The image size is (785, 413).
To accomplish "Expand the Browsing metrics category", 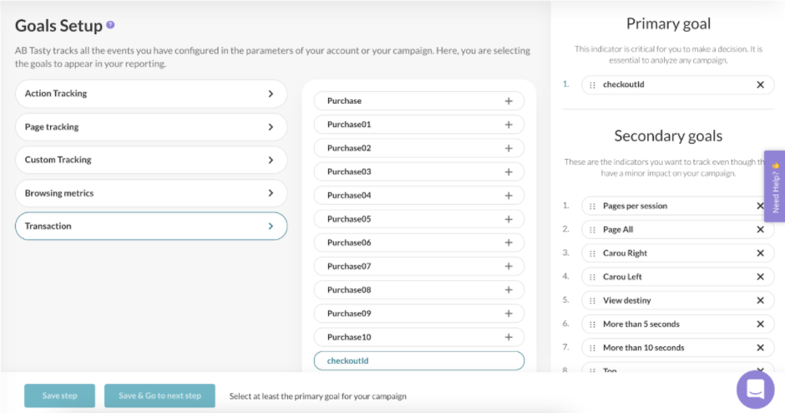I will coord(150,193).
